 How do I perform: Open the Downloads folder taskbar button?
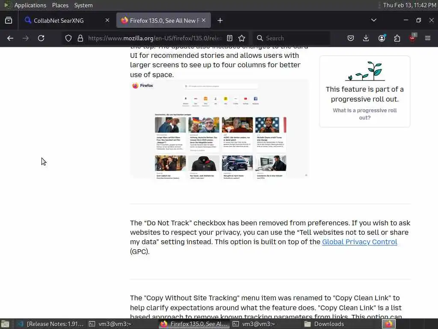tap(325, 324)
